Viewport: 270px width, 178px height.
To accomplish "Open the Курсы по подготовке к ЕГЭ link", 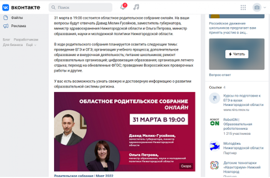I will click(243, 100).
